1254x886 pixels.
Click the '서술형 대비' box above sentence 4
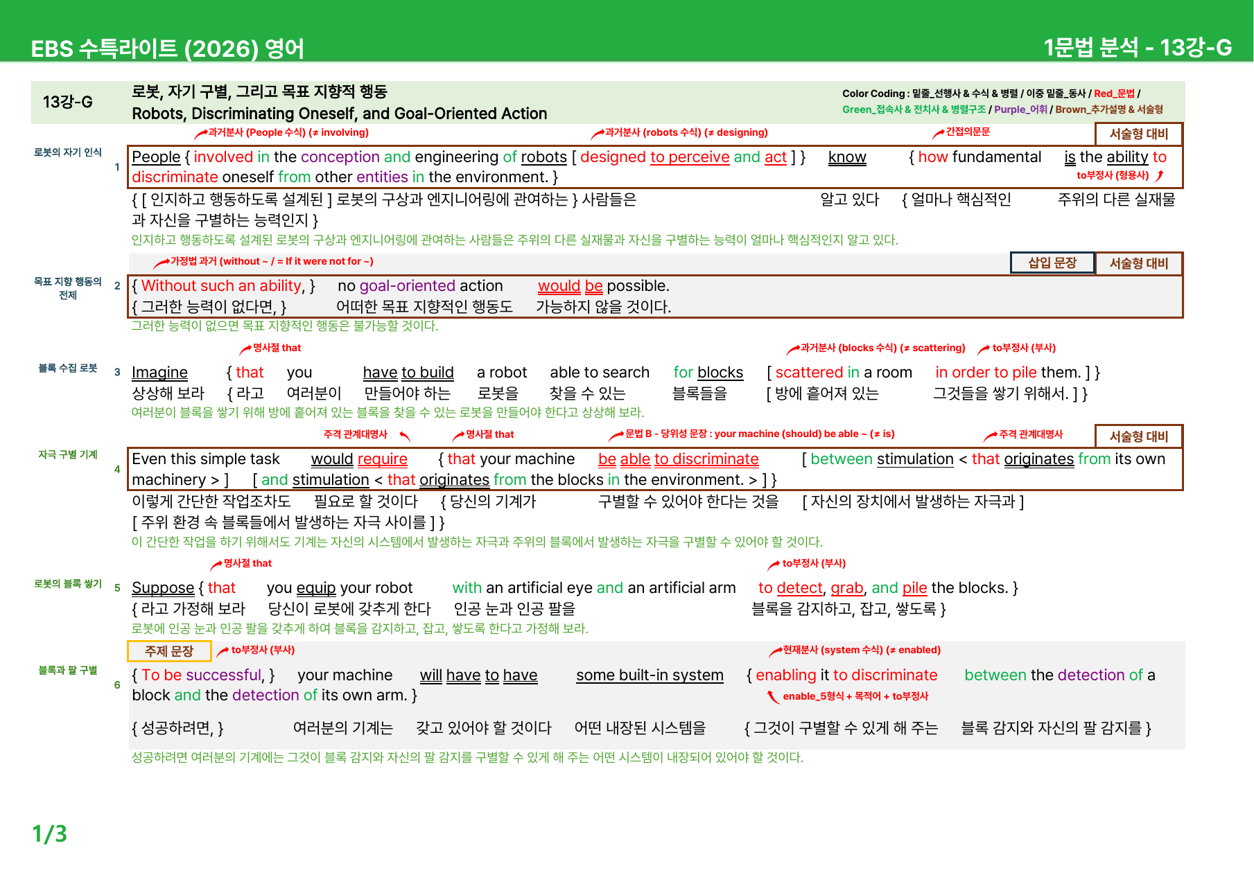[x=1138, y=436]
